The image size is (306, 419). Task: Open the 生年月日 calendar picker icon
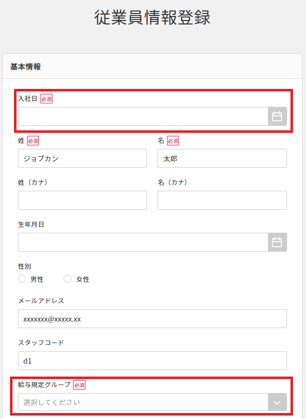pyautogui.click(x=277, y=242)
